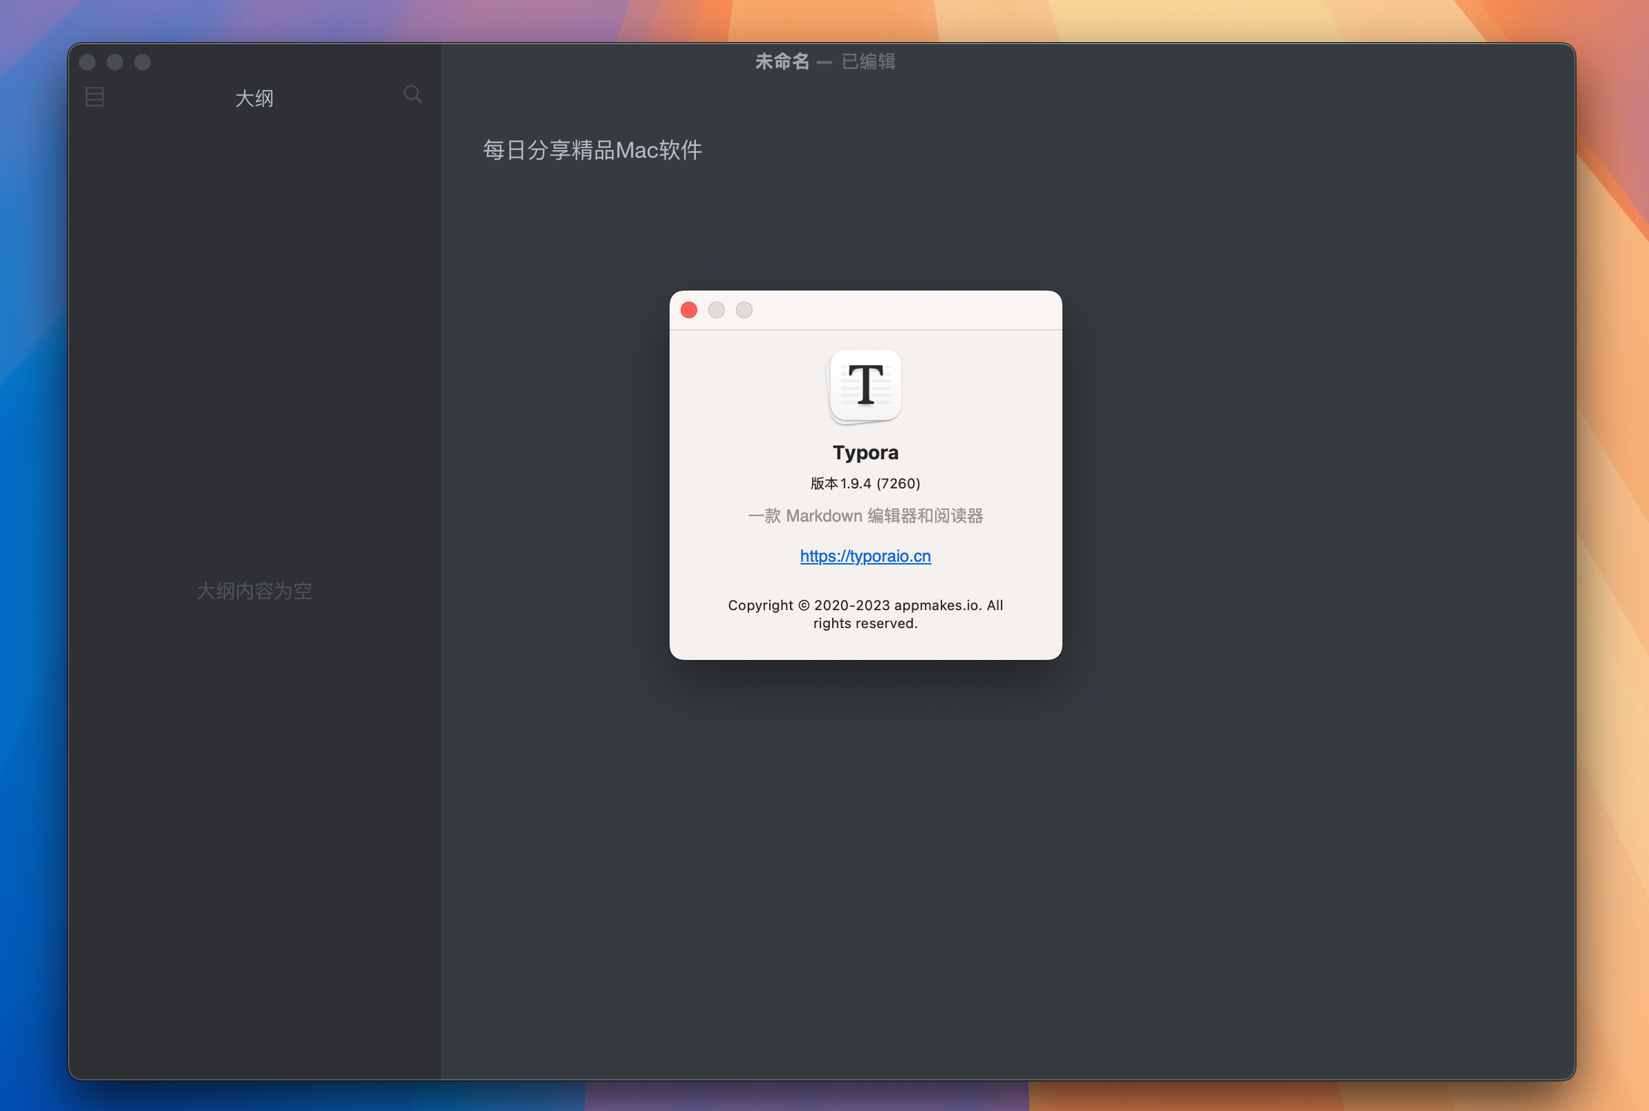Open search in the outline sidebar
This screenshot has height=1111, width=1649.
413,95
